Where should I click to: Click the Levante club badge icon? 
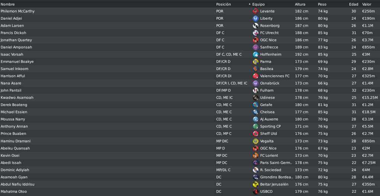(256, 11)
